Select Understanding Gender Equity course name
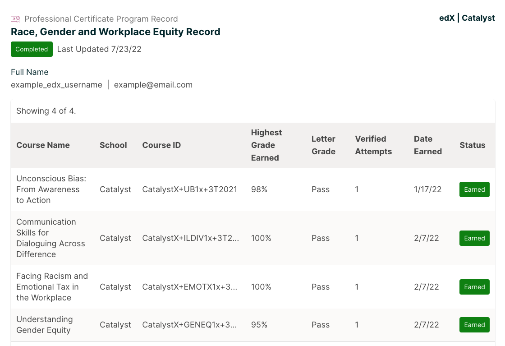Screen dimensions: 505x346 [x=44, y=325]
